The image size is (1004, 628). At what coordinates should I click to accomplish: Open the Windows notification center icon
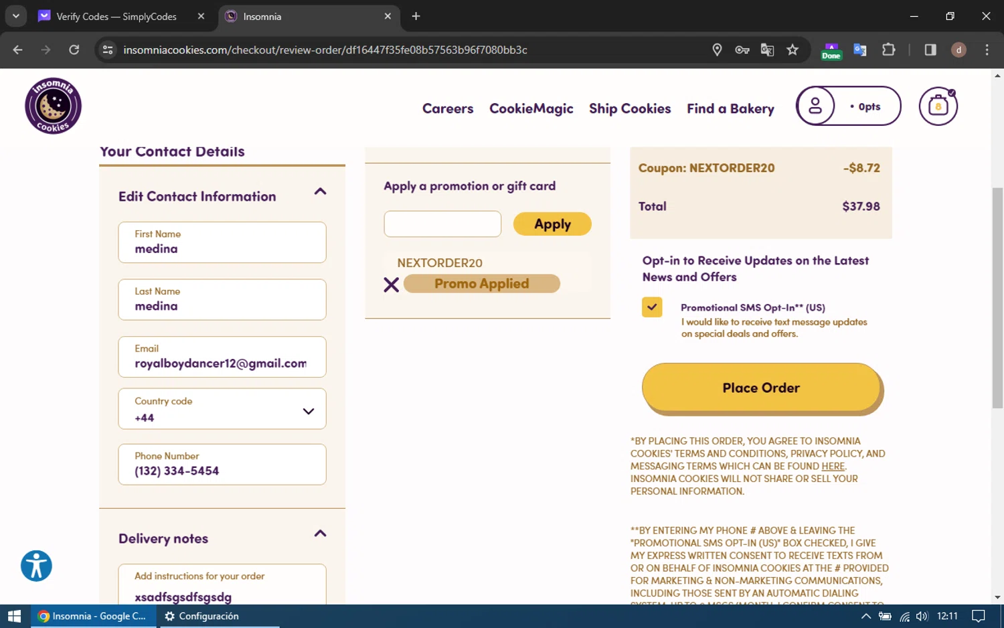point(979,616)
